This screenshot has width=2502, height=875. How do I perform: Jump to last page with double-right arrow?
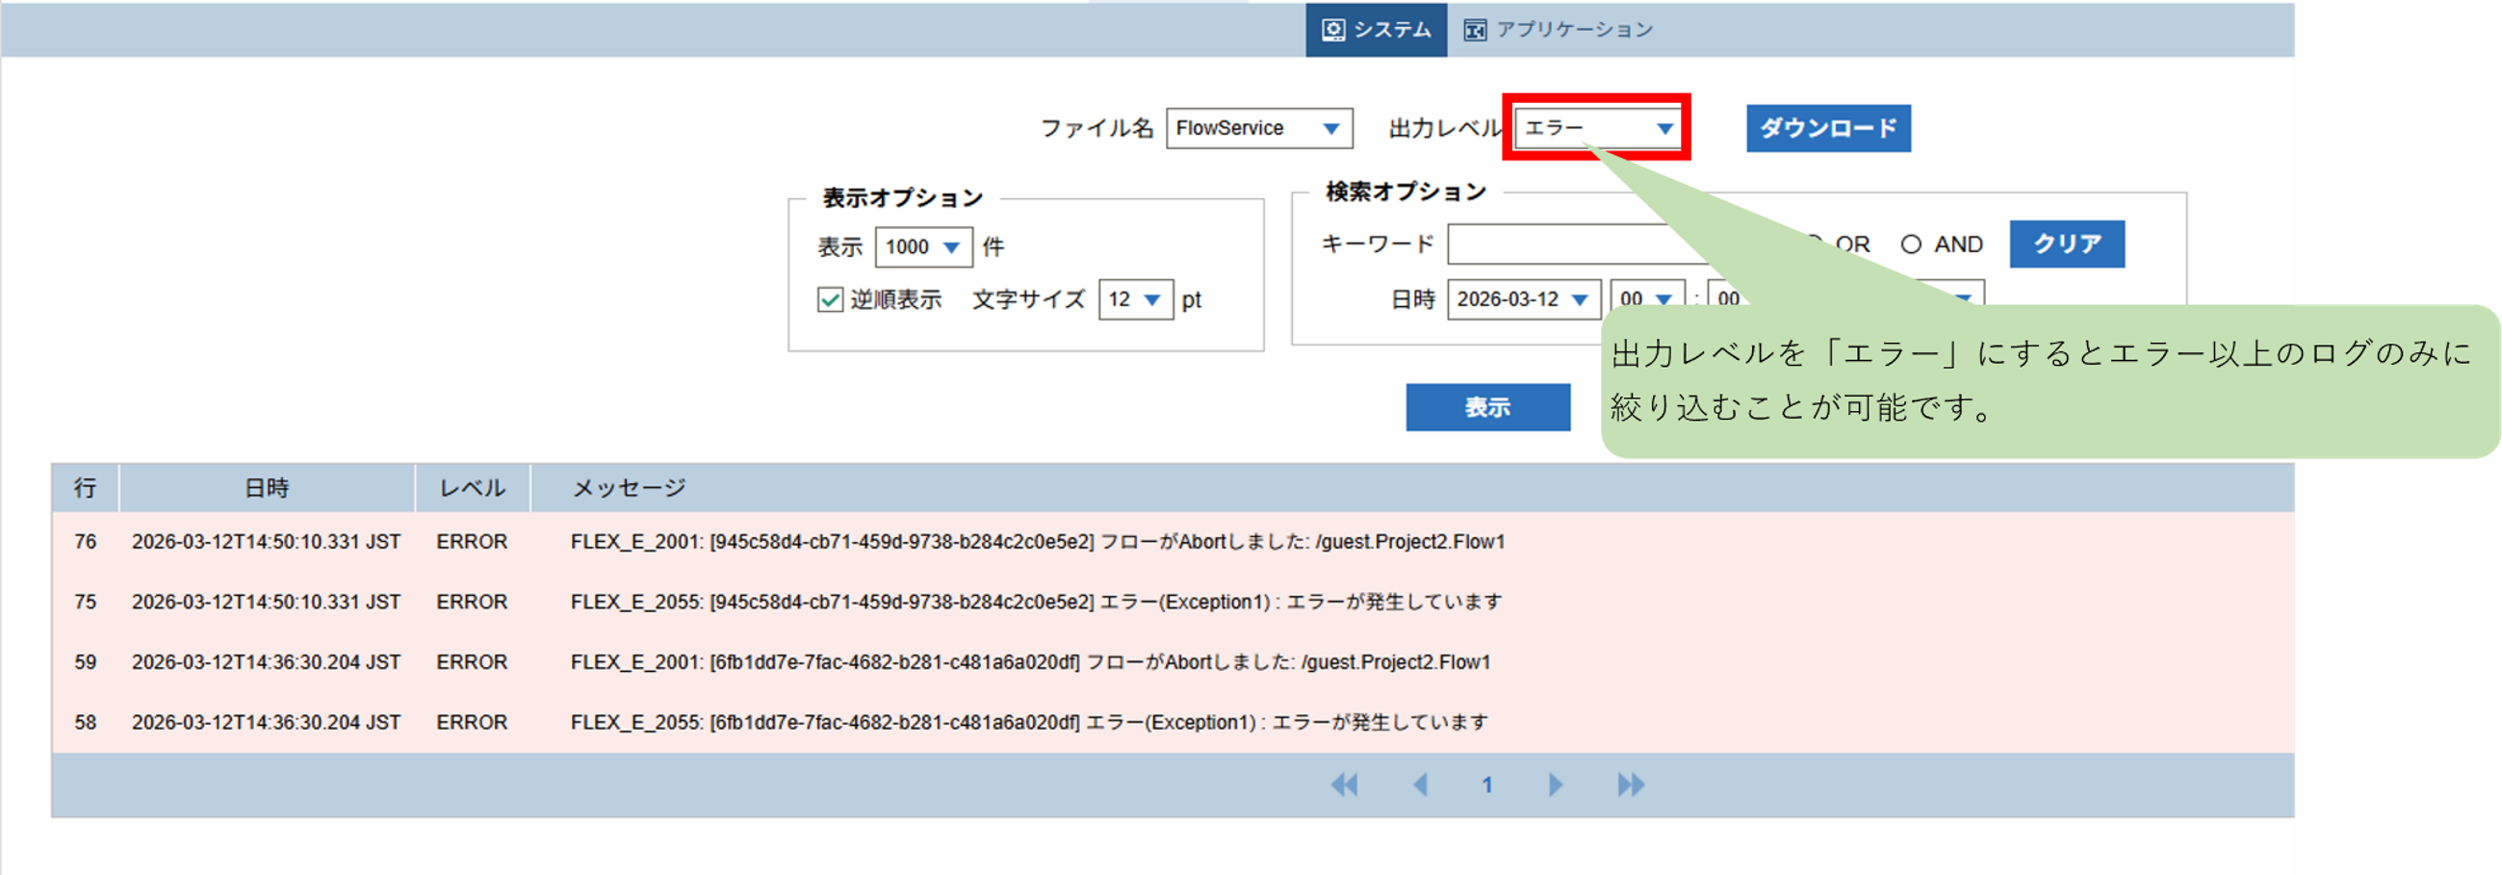[1631, 785]
